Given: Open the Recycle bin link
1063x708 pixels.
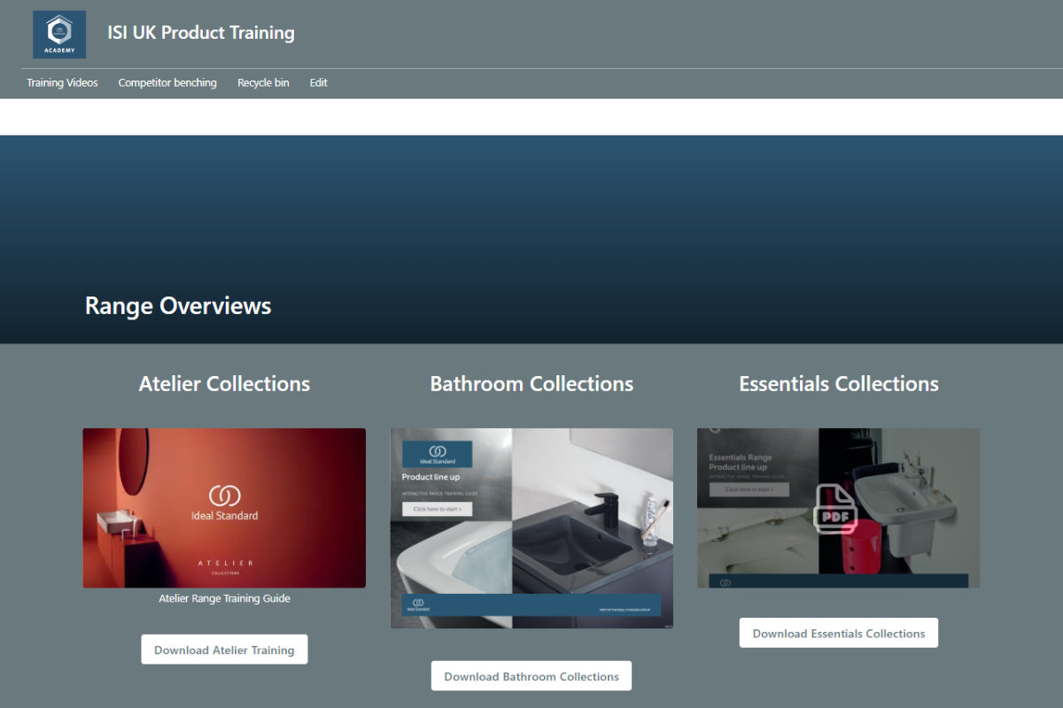Looking at the screenshot, I should (263, 82).
